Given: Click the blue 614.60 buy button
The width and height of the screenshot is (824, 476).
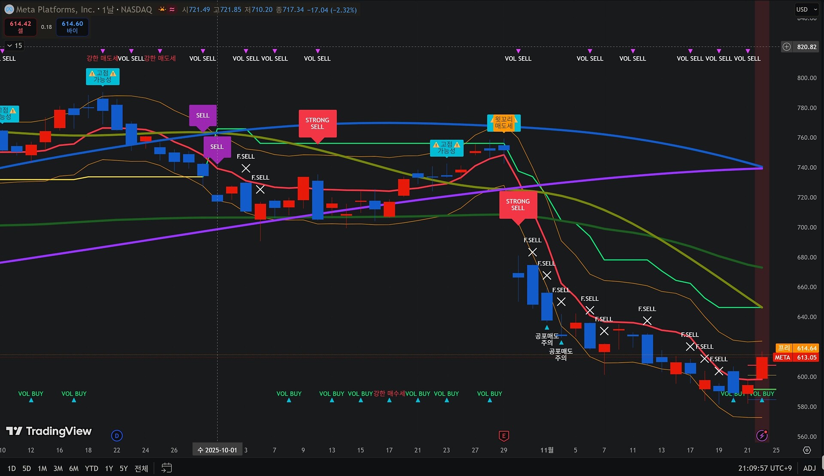Looking at the screenshot, I should [72, 27].
